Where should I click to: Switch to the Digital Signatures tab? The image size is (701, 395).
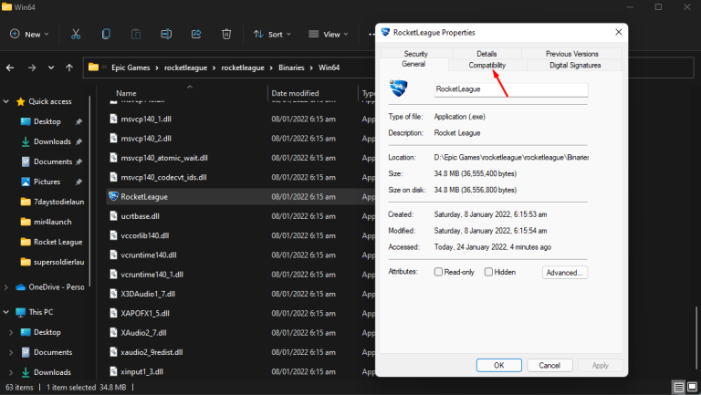(575, 66)
